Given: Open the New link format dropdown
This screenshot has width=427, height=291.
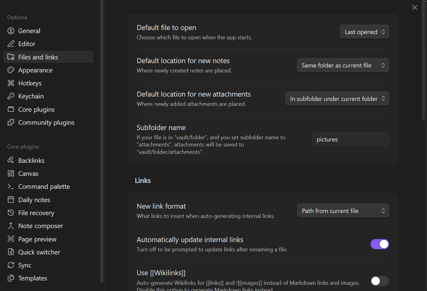Looking at the screenshot, I should pyautogui.click(x=343, y=211).
